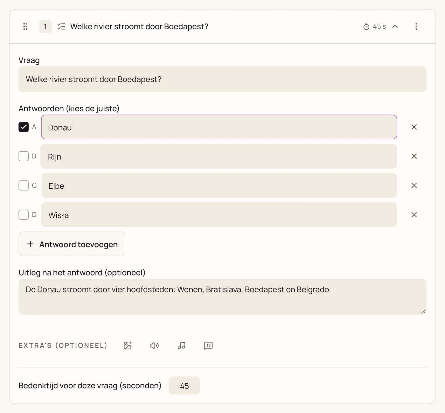Mark answer C as correct
445x413 pixels.
[x=23, y=186]
